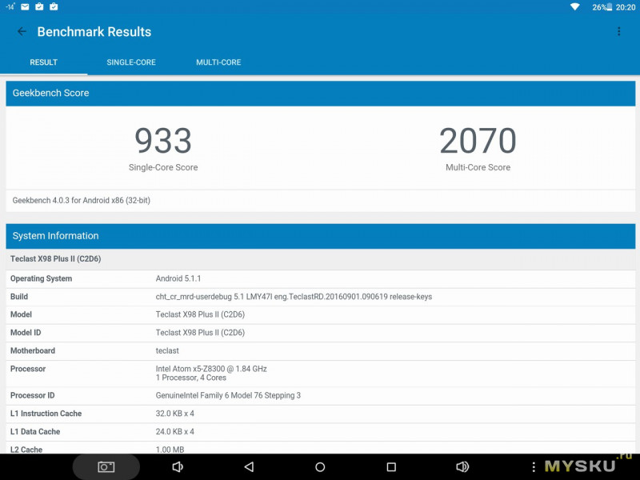Lower volume with the navigation bar speaker

pos(178,466)
